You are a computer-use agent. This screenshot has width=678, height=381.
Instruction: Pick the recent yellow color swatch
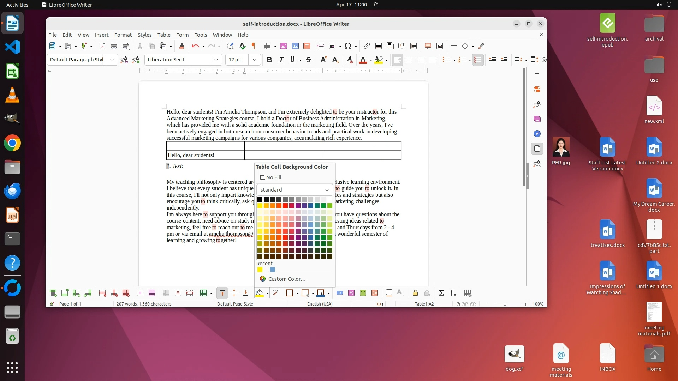coord(260,270)
